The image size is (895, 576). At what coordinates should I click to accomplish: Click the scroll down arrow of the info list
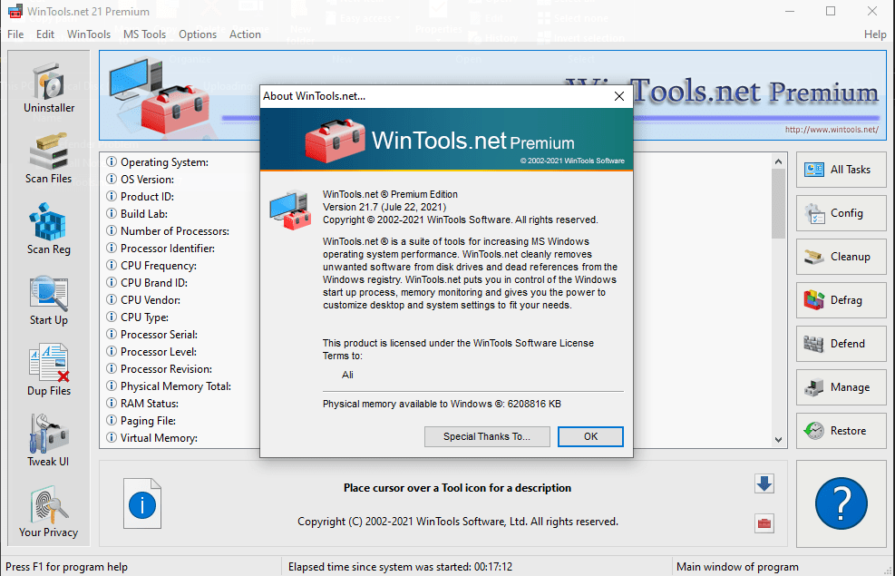coord(778,440)
